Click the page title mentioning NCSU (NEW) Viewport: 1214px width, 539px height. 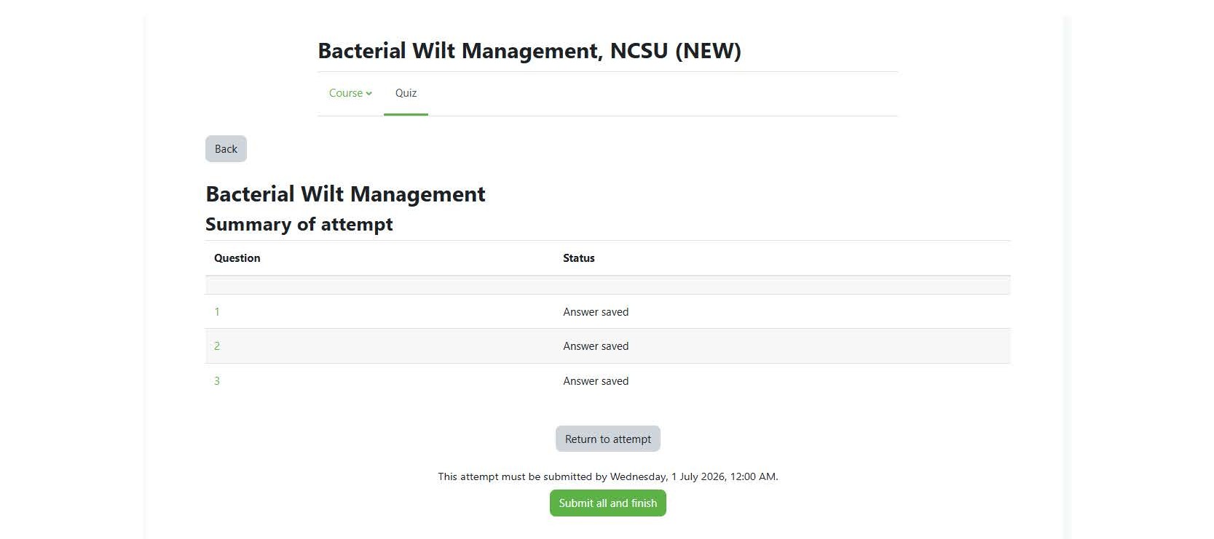[529, 51]
